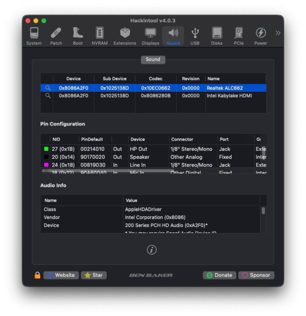
Task: Open the Displays toolbar section
Action: 150,36
